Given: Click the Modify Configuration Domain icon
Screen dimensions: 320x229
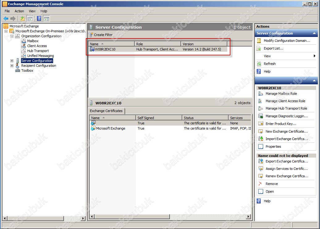Looking at the screenshot, I should 259,41.
